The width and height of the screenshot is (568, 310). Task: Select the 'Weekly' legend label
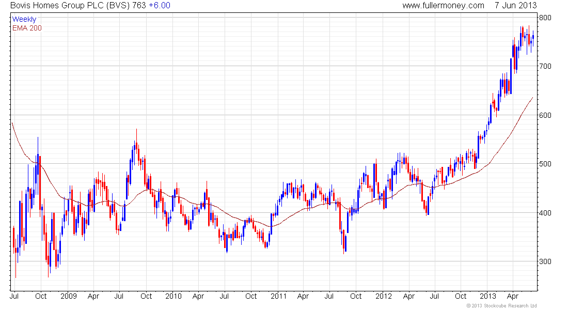(x=24, y=19)
